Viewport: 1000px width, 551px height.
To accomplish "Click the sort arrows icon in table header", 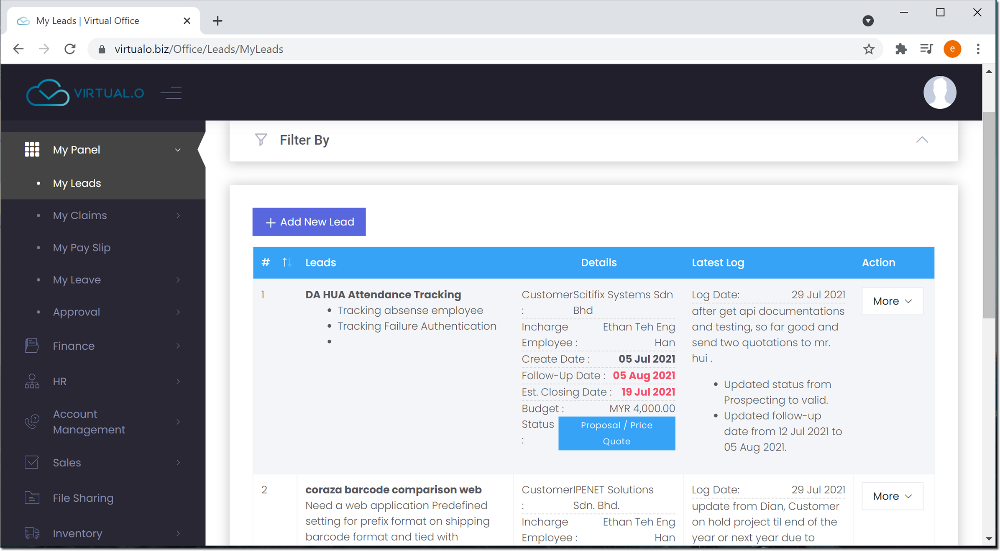I will click(x=286, y=262).
